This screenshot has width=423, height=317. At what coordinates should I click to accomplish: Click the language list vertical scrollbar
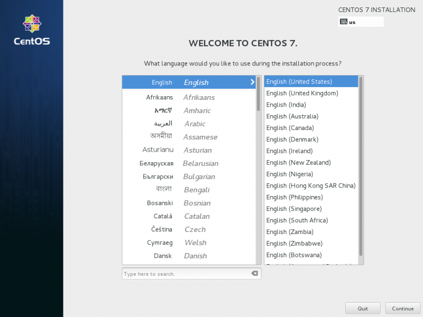pos(259,94)
